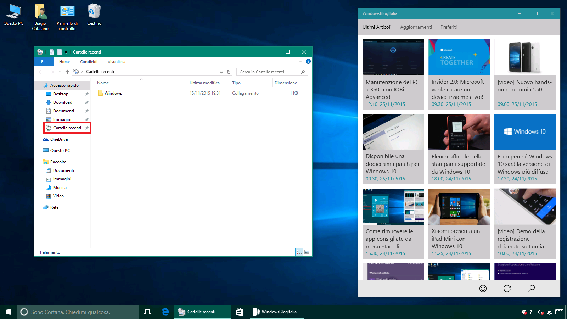567x319 pixels.
Task: Click the search magnifier in Explorer
Action: click(x=303, y=72)
